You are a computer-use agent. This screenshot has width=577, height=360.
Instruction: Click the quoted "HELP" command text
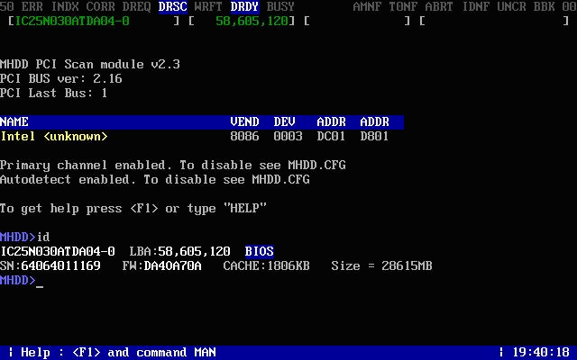244,208
